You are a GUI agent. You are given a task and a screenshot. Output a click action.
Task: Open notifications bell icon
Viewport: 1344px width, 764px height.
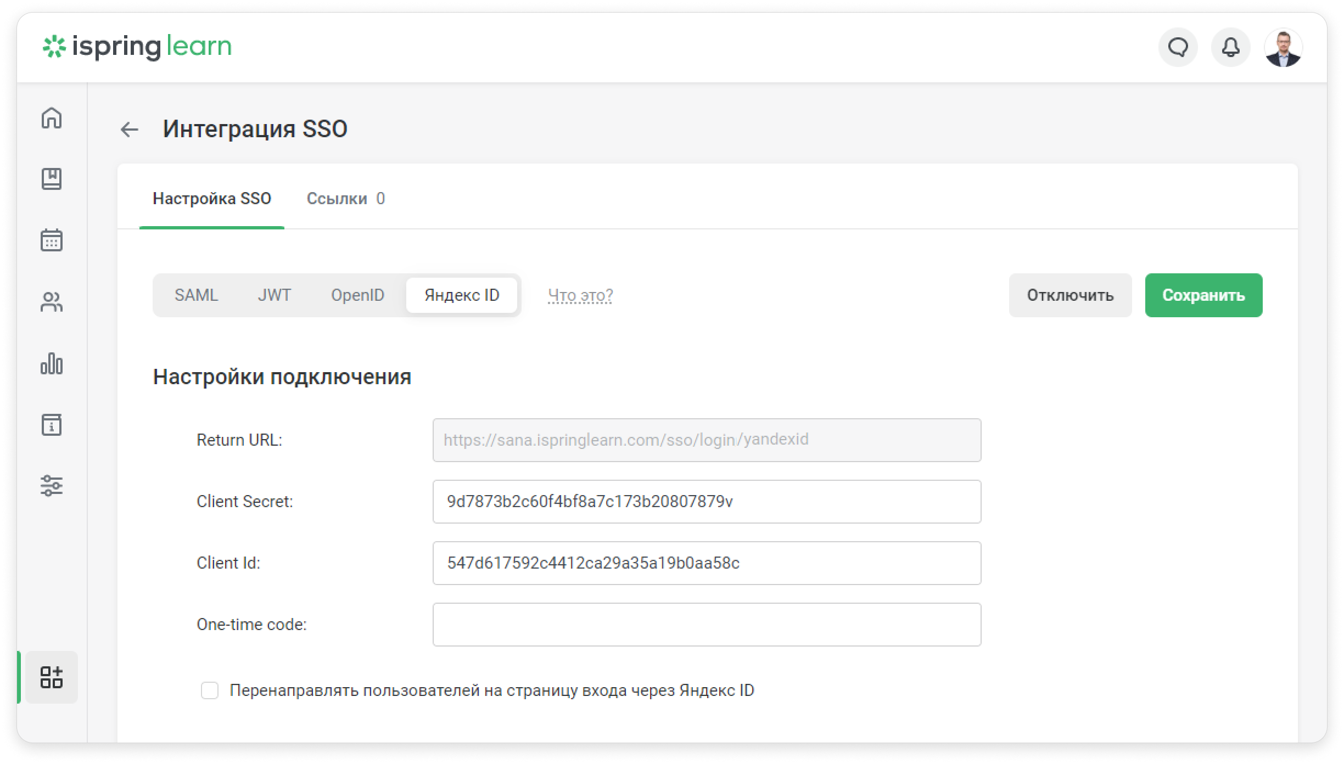[x=1230, y=47]
